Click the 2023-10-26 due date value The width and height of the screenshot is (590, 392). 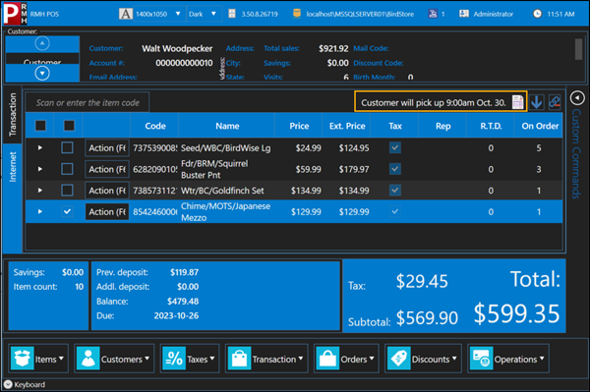click(176, 315)
